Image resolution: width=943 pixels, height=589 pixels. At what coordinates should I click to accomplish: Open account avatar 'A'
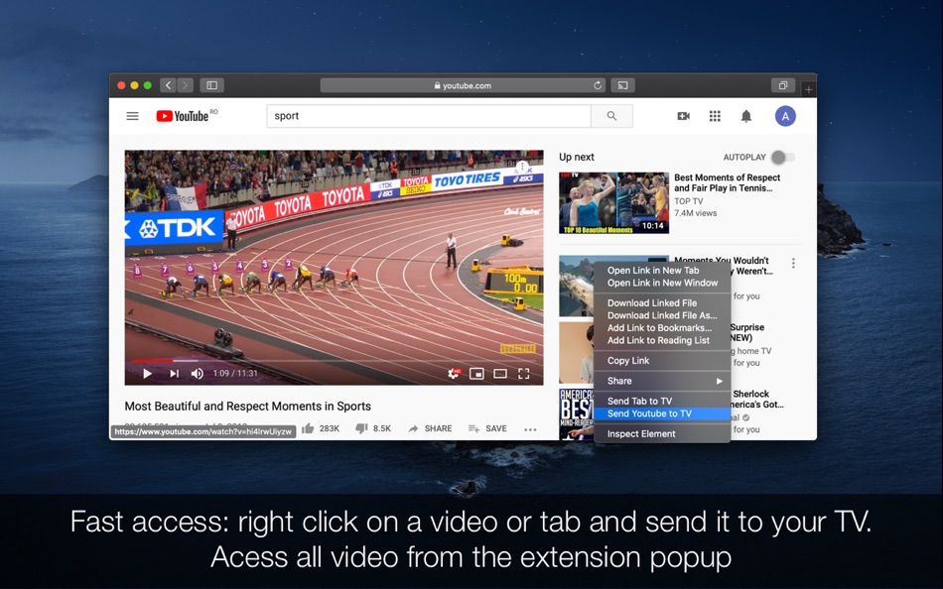[785, 116]
